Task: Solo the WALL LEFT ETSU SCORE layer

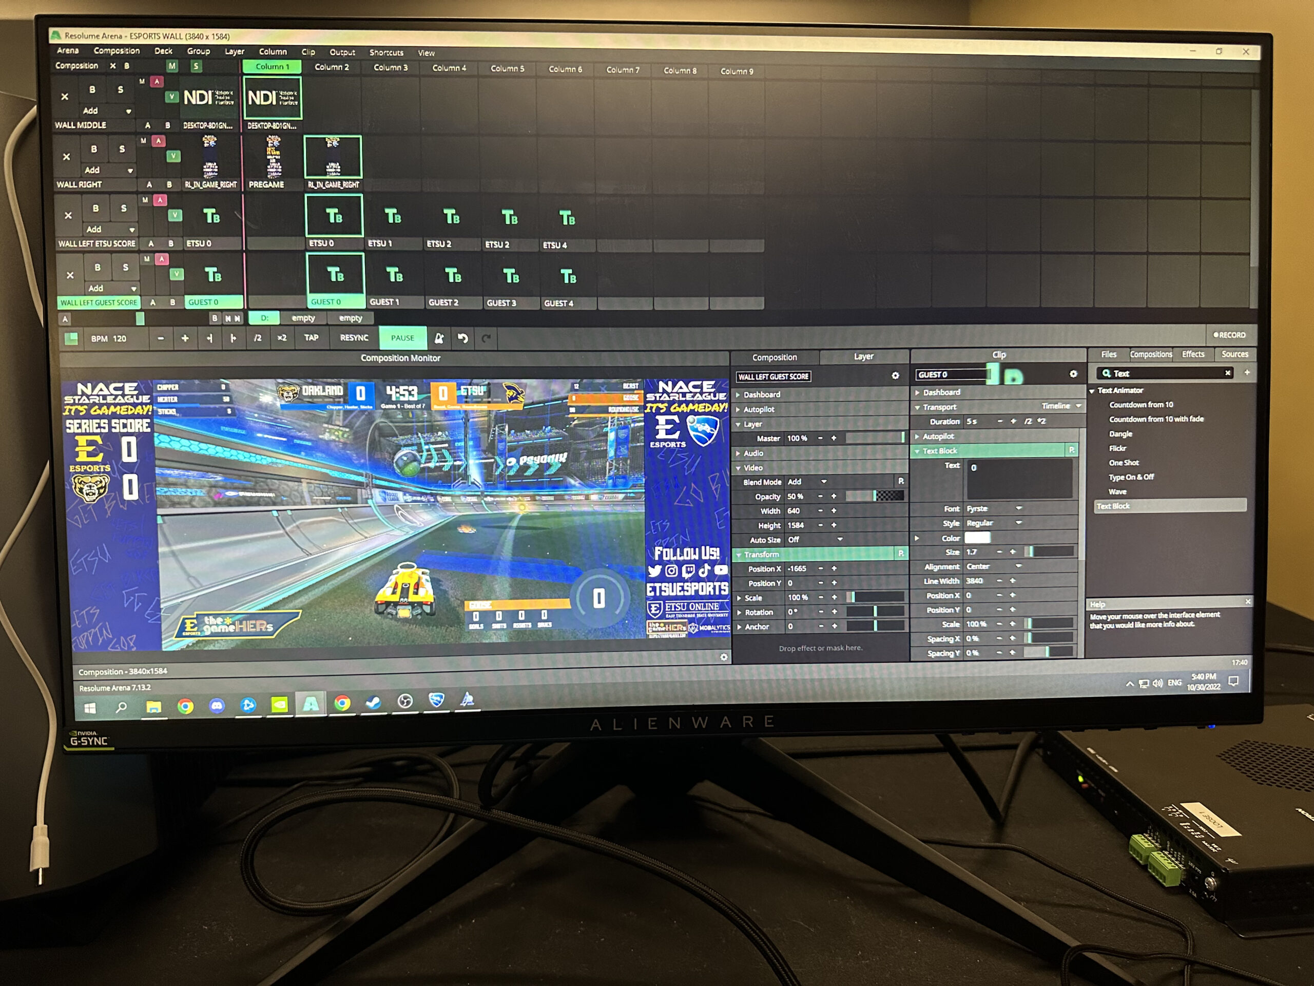Action: tap(124, 208)
